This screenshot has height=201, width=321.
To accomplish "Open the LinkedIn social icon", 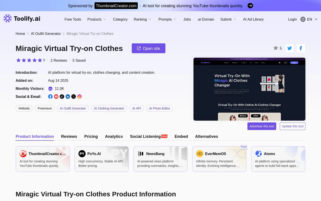I will pyautogui.click(x=68, y=96).
